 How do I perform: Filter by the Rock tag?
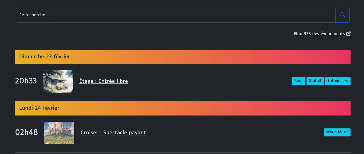click(x=299, y=81)
